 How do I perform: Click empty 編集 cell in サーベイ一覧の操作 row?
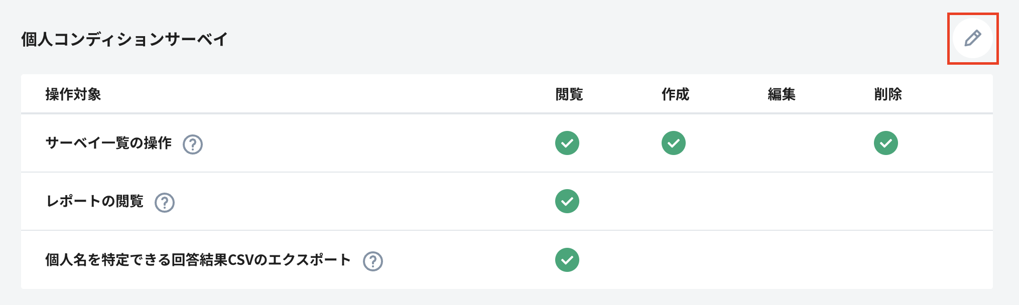coord(782,143)
